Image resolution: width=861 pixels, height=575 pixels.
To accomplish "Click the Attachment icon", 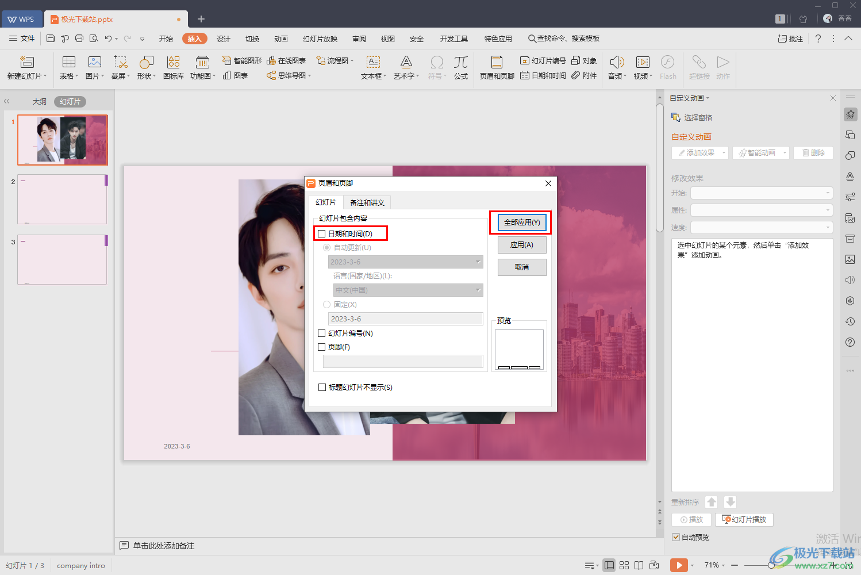I will [584, 75].
